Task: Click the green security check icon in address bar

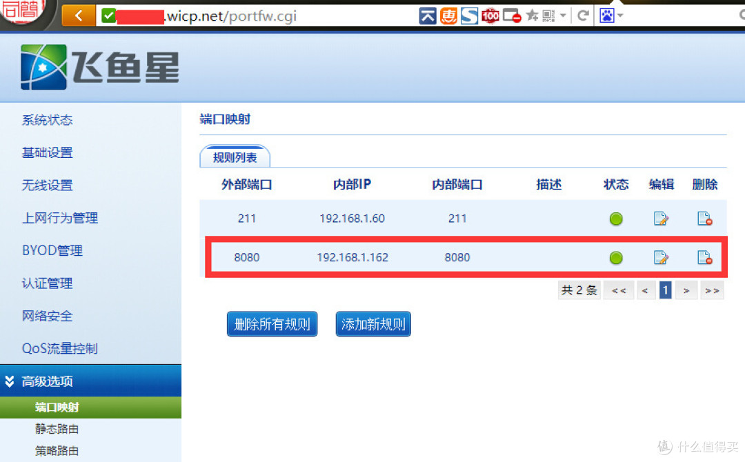Action: (109, 16)
